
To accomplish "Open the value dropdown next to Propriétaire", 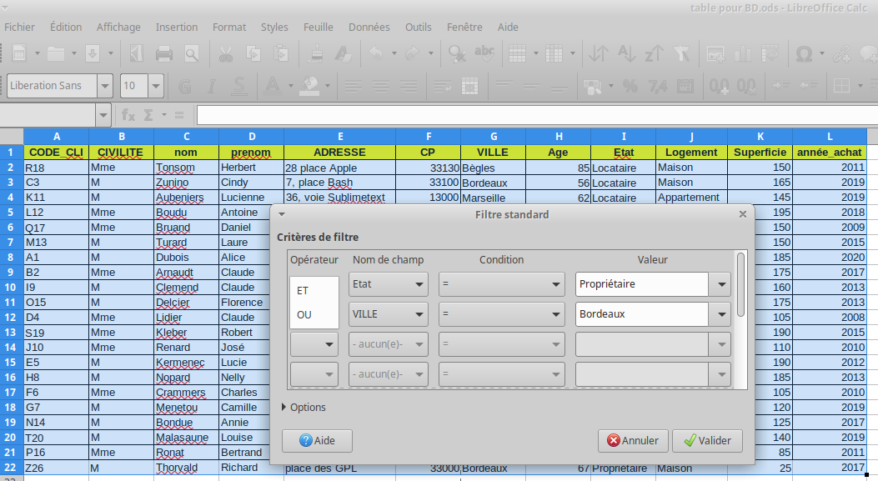I will [x=720, y=284].
